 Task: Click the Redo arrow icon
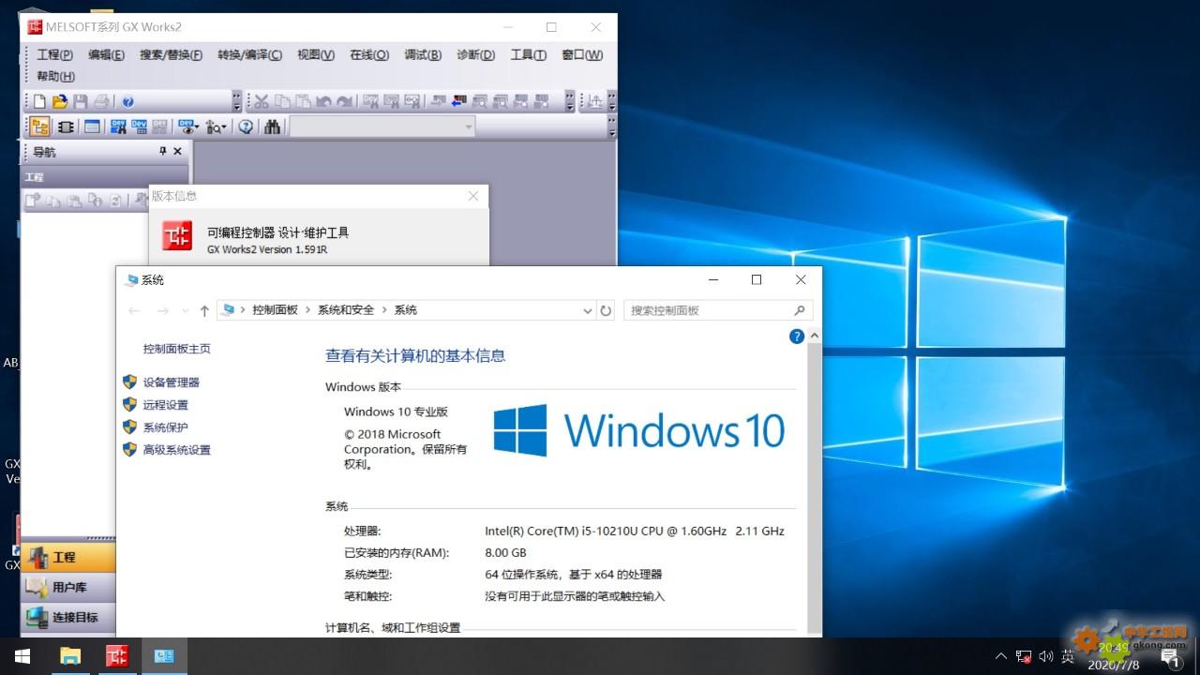(x=344, y=101)
